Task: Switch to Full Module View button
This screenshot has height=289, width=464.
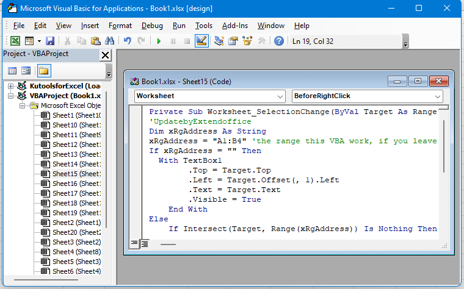Action: point(145,244)
